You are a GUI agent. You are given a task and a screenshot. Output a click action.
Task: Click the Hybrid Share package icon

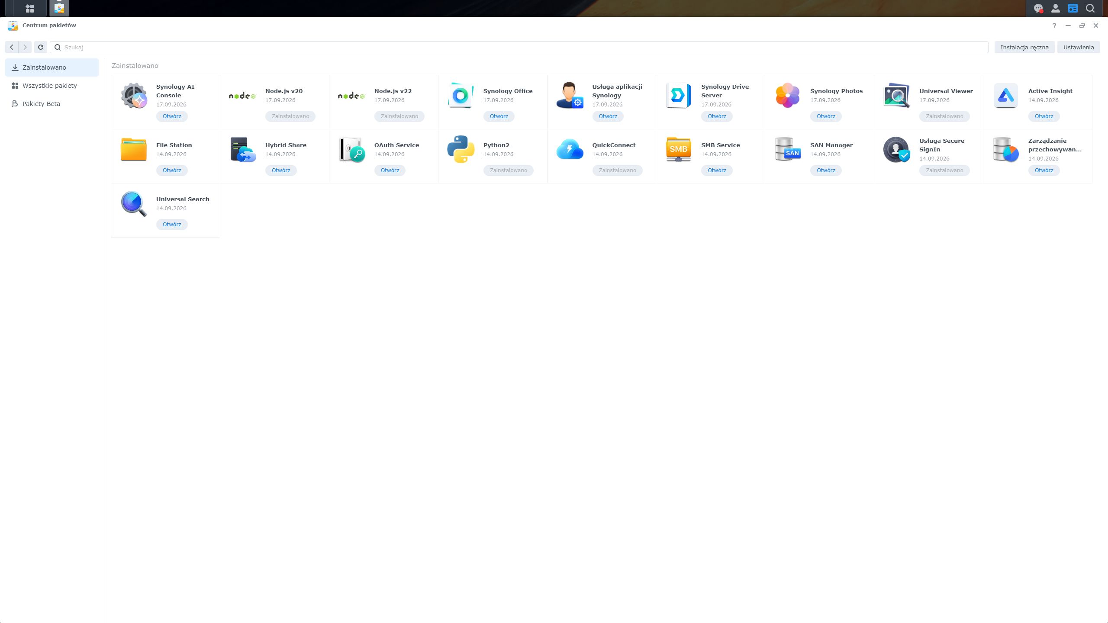(242, 150)
